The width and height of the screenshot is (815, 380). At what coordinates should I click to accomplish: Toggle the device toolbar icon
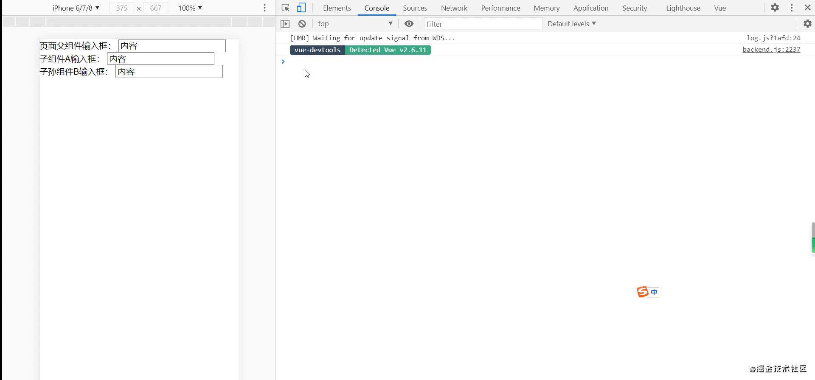[301, 8]
